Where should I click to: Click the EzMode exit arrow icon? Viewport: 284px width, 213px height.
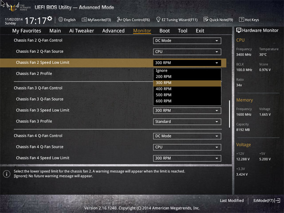(x=277, y=201)
